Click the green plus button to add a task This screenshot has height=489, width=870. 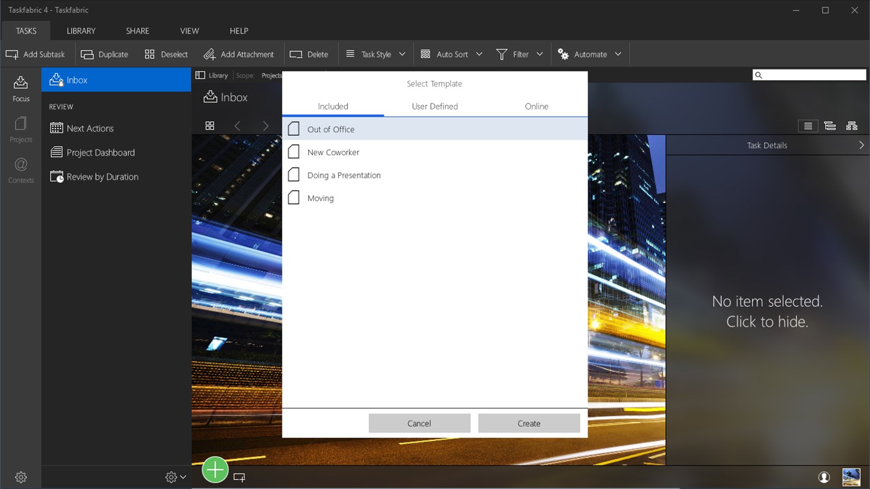[x=215, y=469]
